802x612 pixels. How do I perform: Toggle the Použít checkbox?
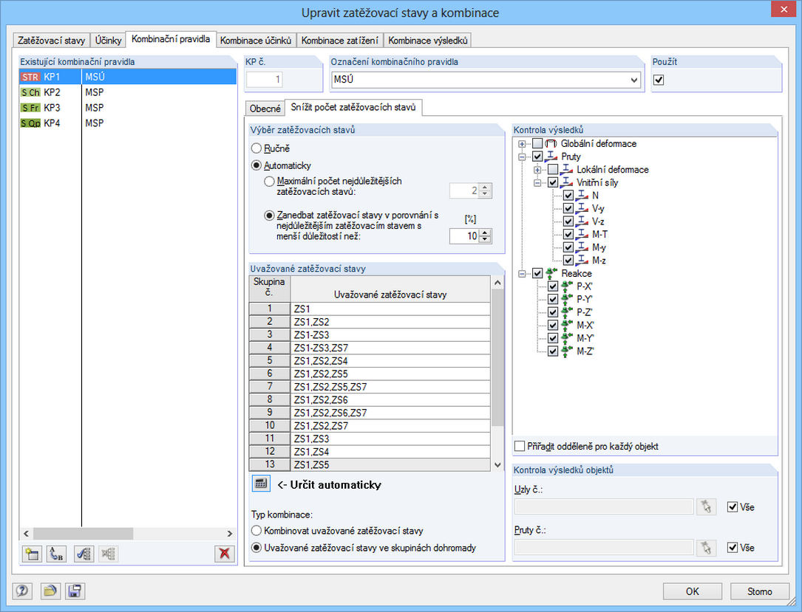(659, 80)
